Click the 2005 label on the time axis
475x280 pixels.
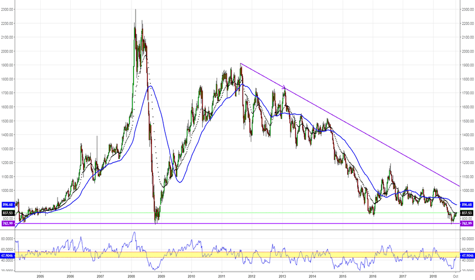(x=40, y=276)
